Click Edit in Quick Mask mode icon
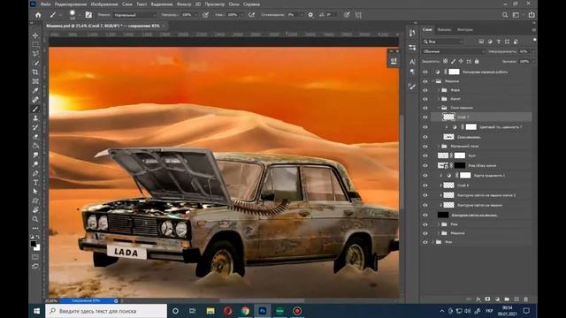The height and width of the screenshot is (318, 566). pyautogui.click(x=35, y=257)
